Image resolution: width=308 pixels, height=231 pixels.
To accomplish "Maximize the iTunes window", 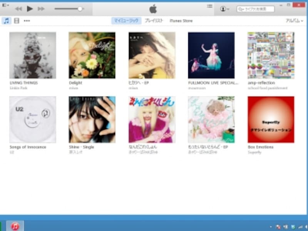I will point(288,5).
